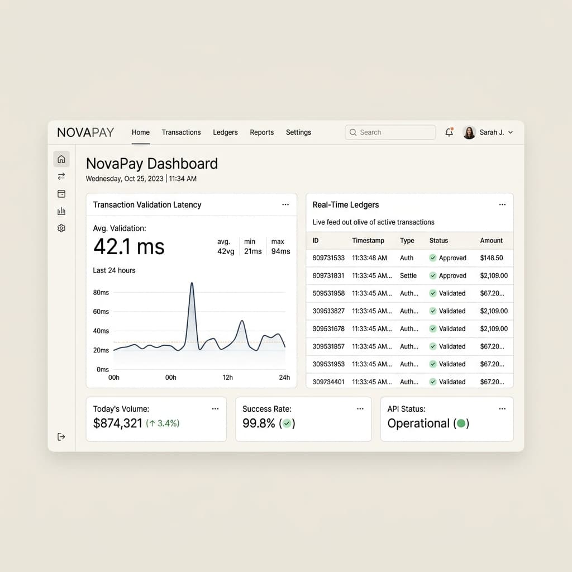The image size is (572, 572).
Task: Open API Status card options menu
Action: [x=502, y=408]
